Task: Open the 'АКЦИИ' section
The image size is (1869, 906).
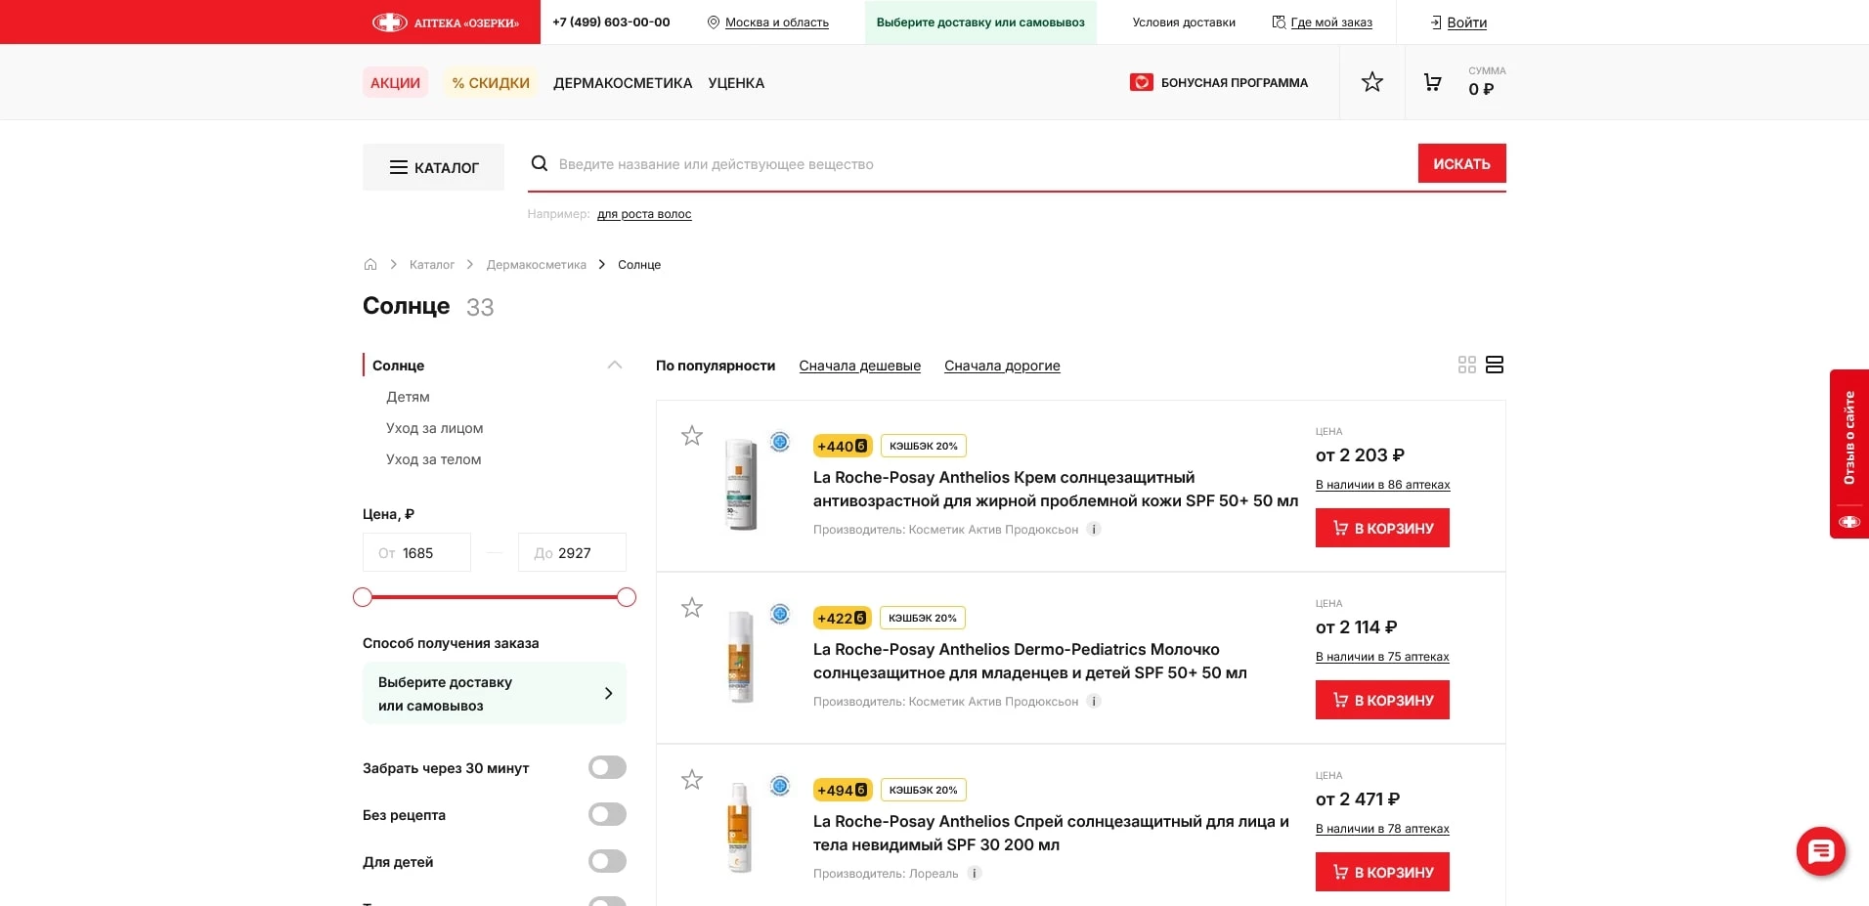Action: click(395, 83)
